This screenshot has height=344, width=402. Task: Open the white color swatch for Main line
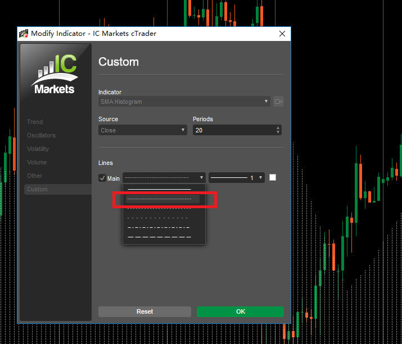click(x=273, y=177)
